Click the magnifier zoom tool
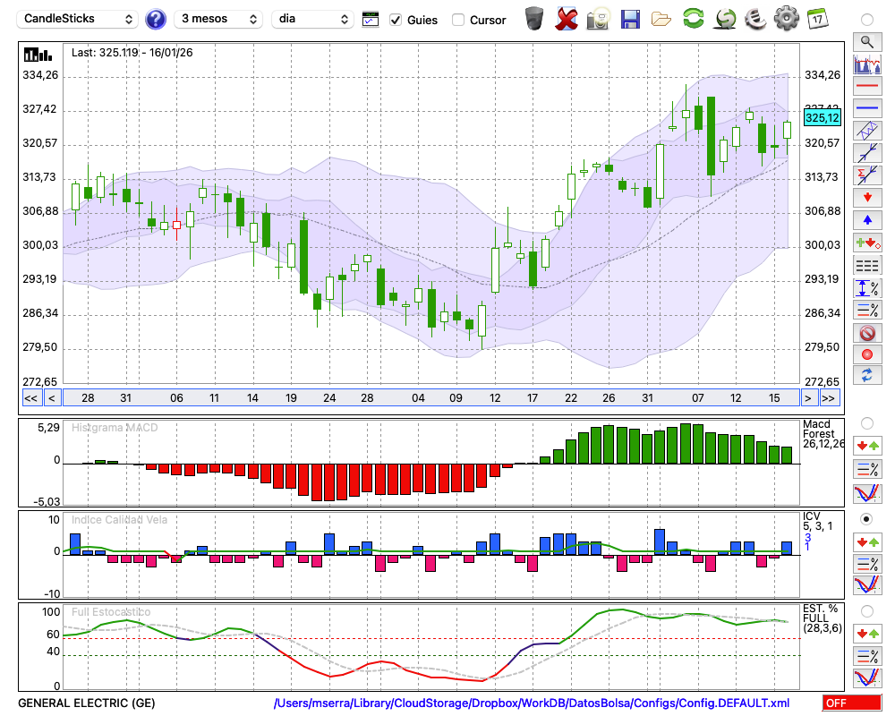The height and width of the screenshot is (716, 895). coord(866,41)
